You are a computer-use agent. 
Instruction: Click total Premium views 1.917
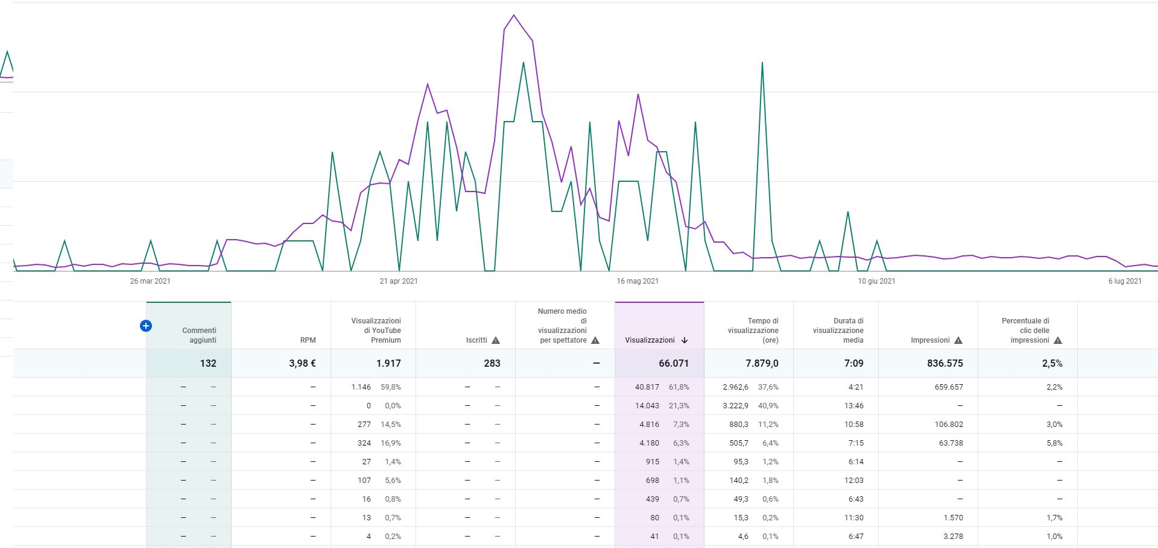click(x=388, y=363)
